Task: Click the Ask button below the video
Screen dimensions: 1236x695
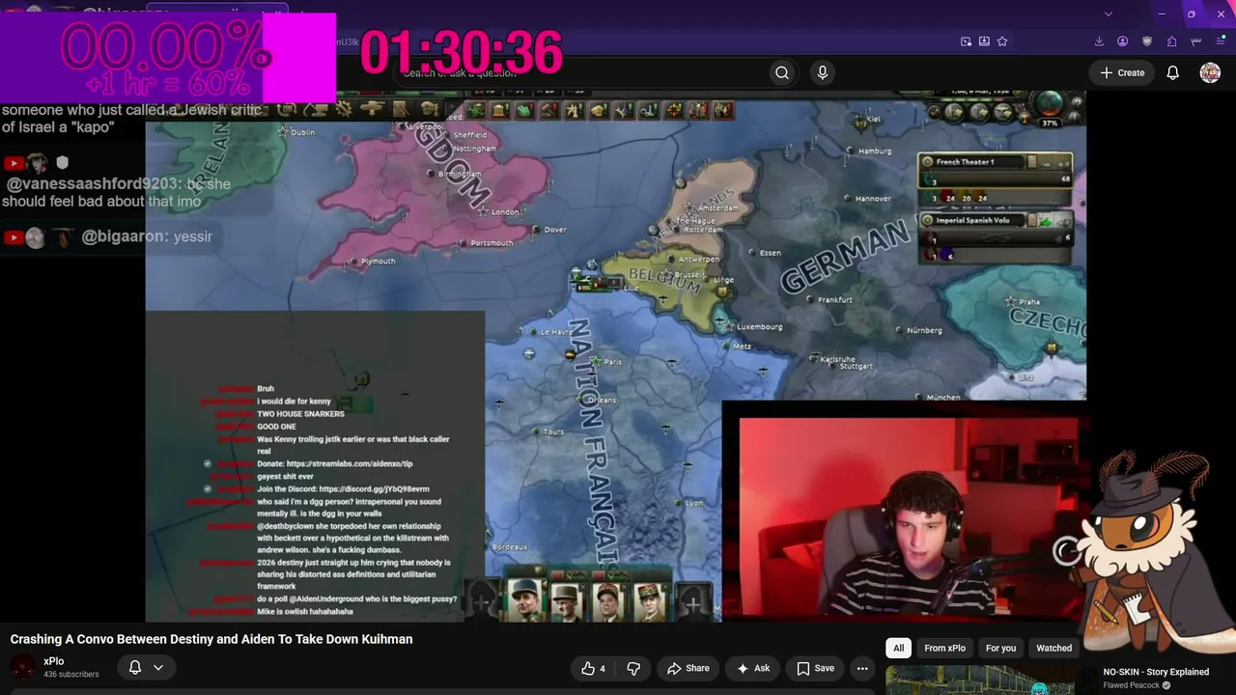Action: [753, 668]
